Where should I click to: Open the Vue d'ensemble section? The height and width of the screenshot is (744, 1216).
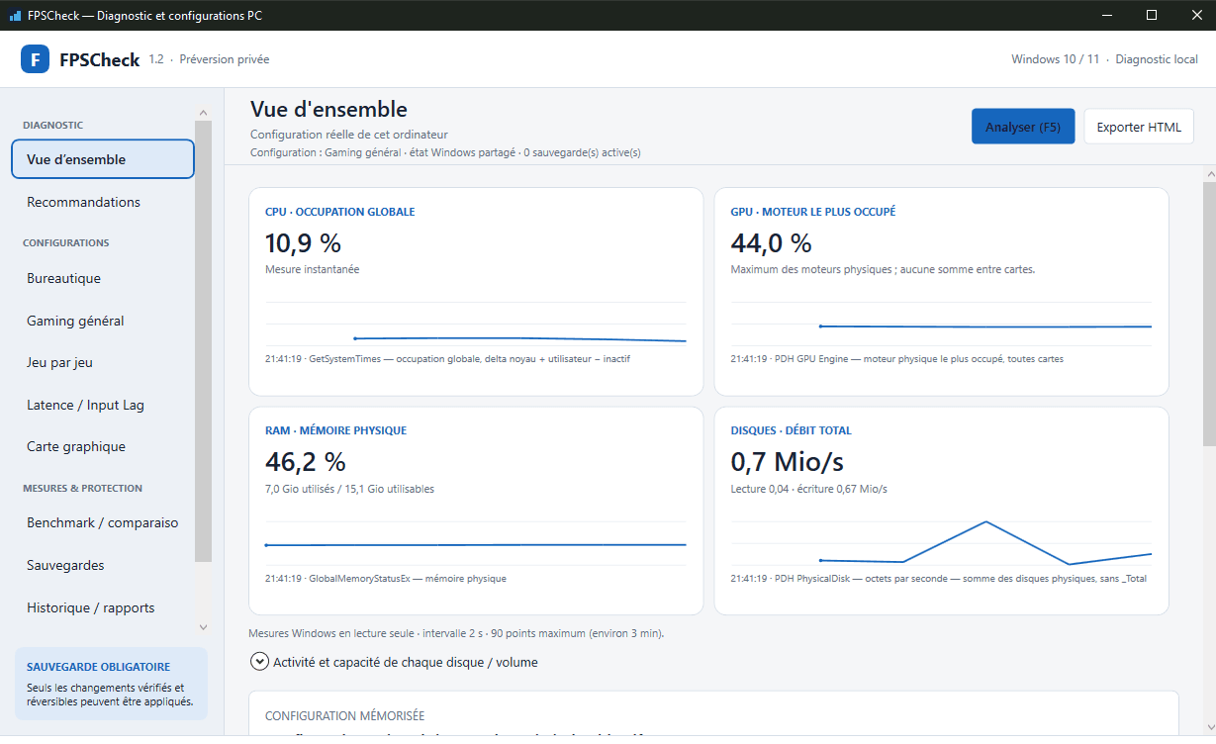pyautogui.click(x=103, y=159)
